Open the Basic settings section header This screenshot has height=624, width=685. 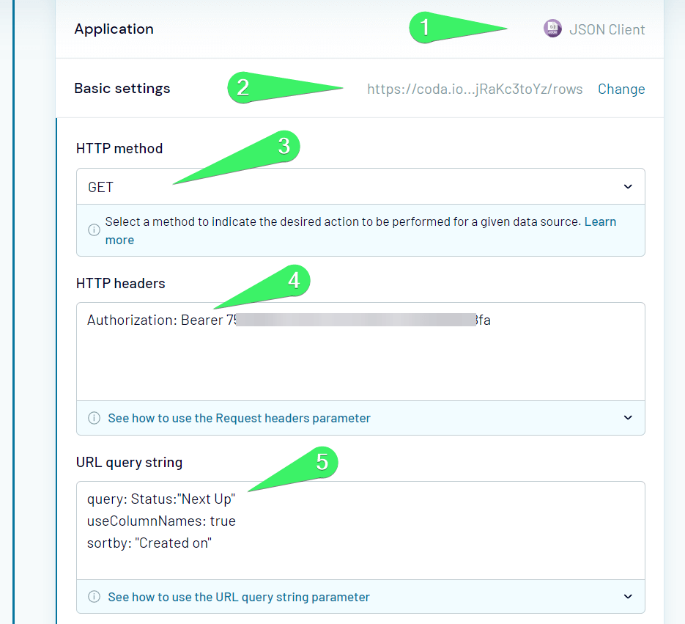click(360, 88)
